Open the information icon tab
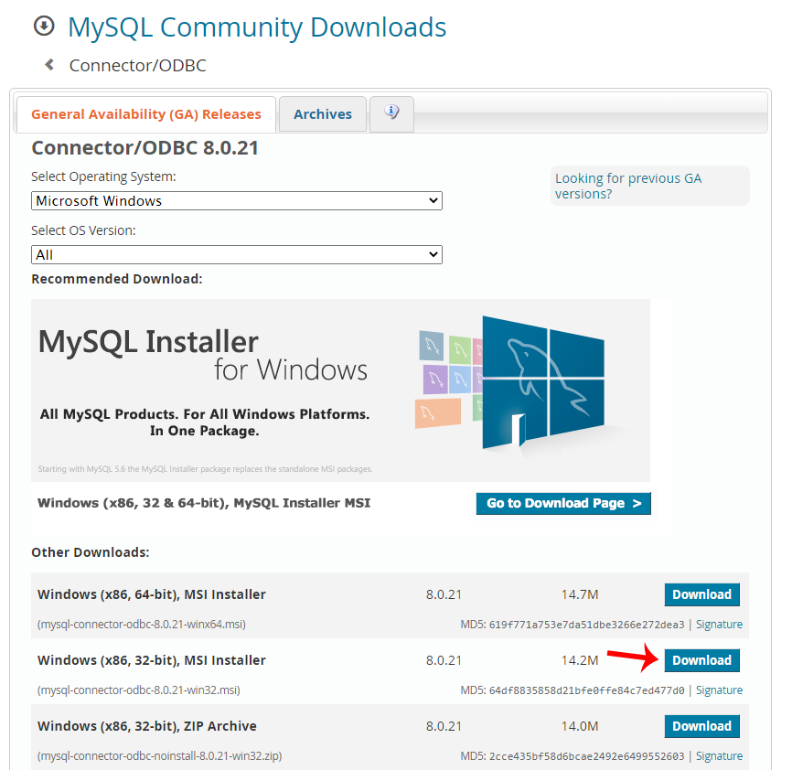Image resolution: width=792 pixels, height=770 pixels. tap(391, 114)
